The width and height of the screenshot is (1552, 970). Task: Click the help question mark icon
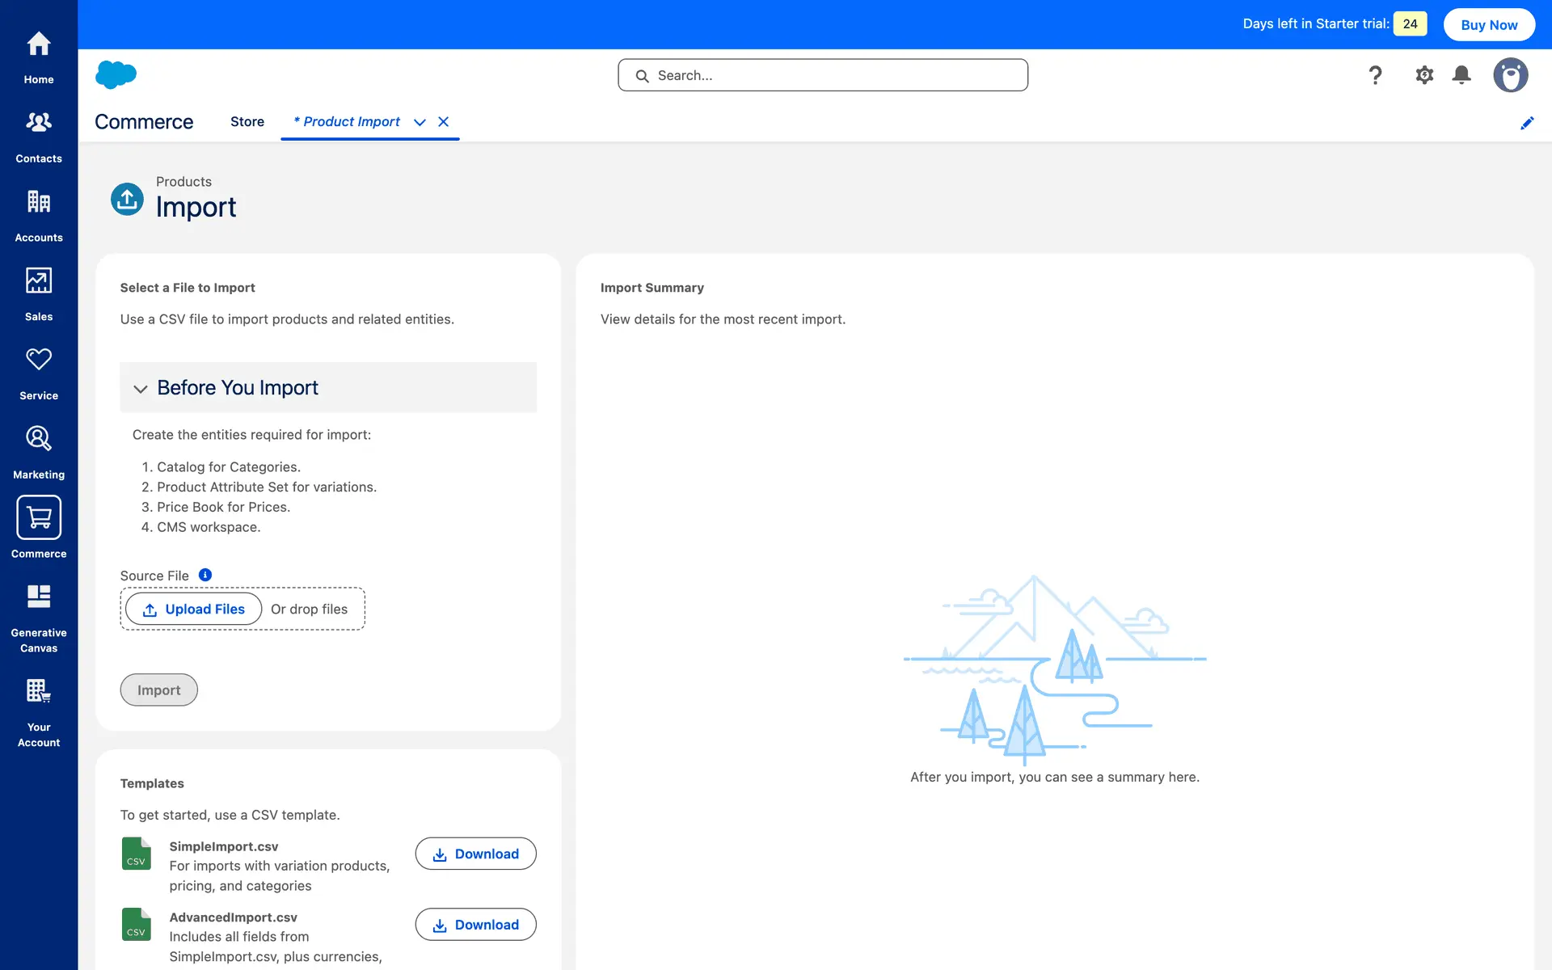(x=1375, y=75)
